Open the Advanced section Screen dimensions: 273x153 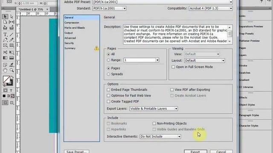tap(70, 38)
